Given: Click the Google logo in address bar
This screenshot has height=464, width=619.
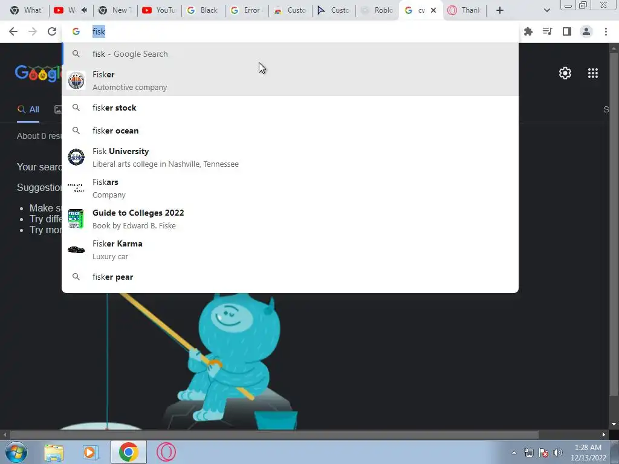Looking at the screenshot, I should click(76, 31).
